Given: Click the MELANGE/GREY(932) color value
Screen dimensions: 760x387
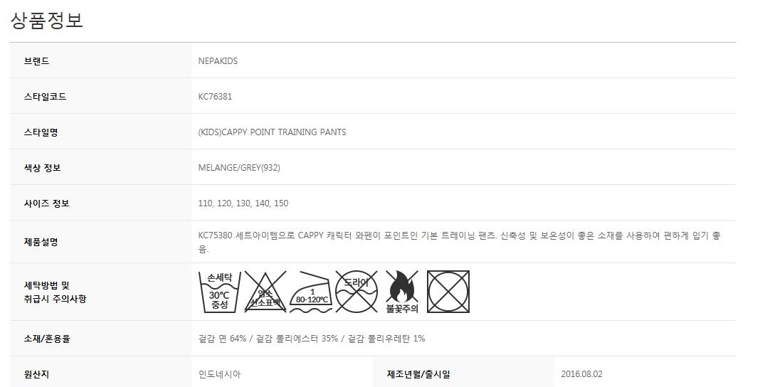Looking at the screenshot, I should [239, 168].
